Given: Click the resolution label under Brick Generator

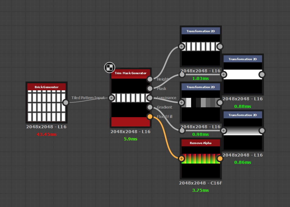Looking at the screenshot, I should [x=47, y=127].
